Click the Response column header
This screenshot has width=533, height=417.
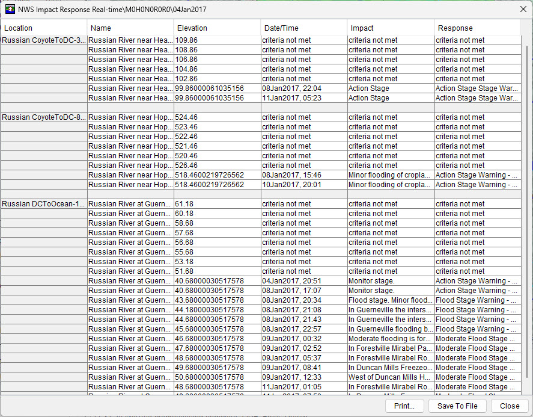477,28
